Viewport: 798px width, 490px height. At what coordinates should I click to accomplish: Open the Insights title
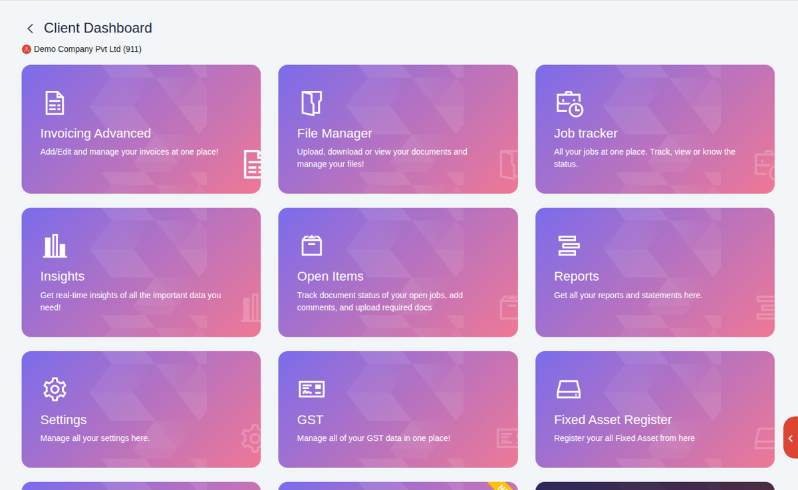click(x=63, y=276)
